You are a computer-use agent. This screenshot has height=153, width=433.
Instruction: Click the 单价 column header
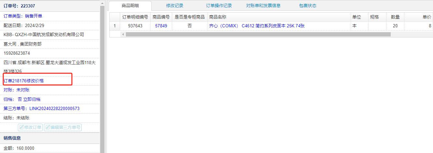pos(419,17)
